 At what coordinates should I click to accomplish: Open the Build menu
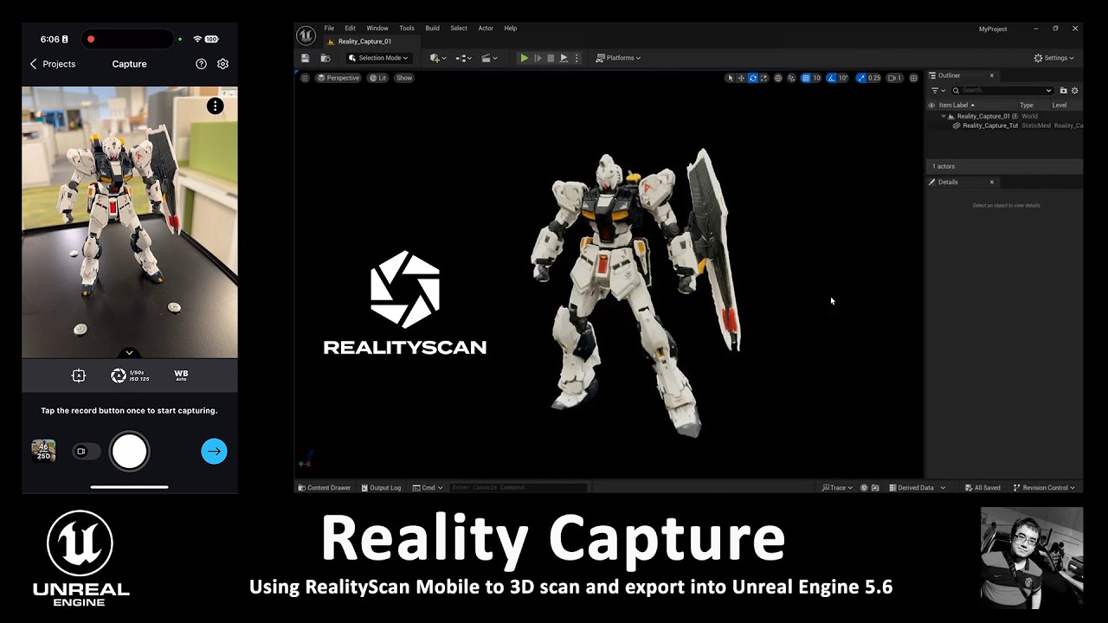point(432,29)
